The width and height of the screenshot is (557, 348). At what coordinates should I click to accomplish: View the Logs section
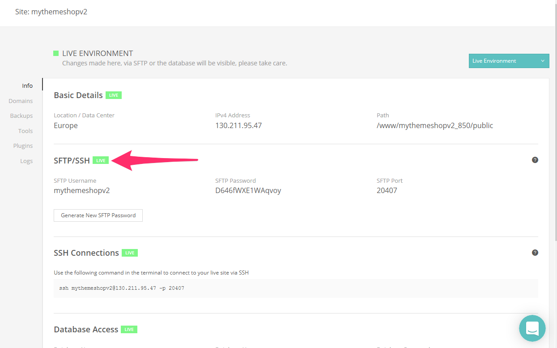[26, 160]
